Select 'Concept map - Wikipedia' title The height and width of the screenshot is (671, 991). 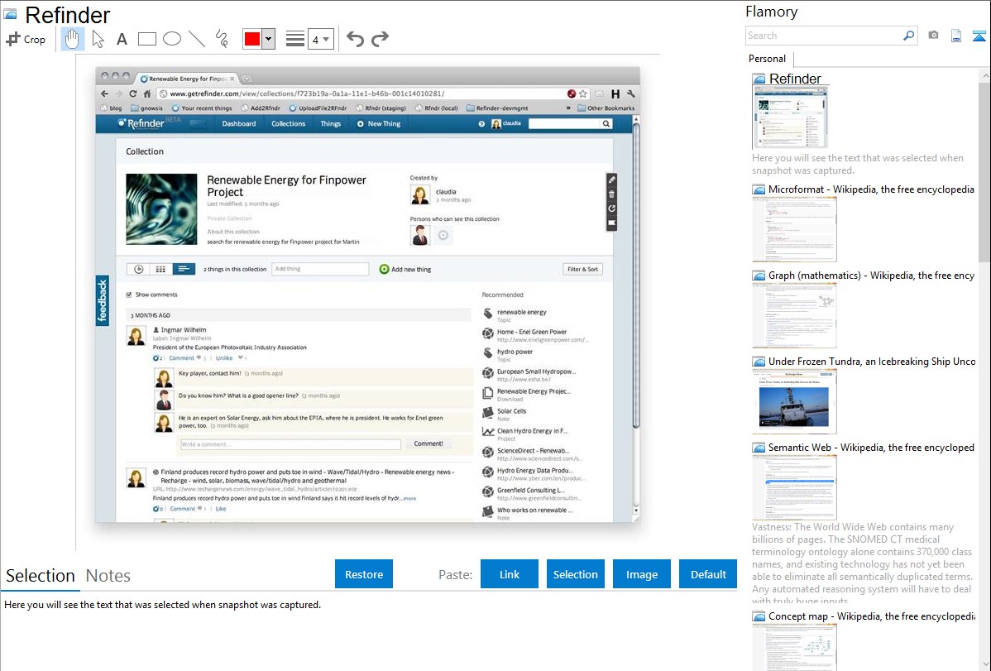872,616
